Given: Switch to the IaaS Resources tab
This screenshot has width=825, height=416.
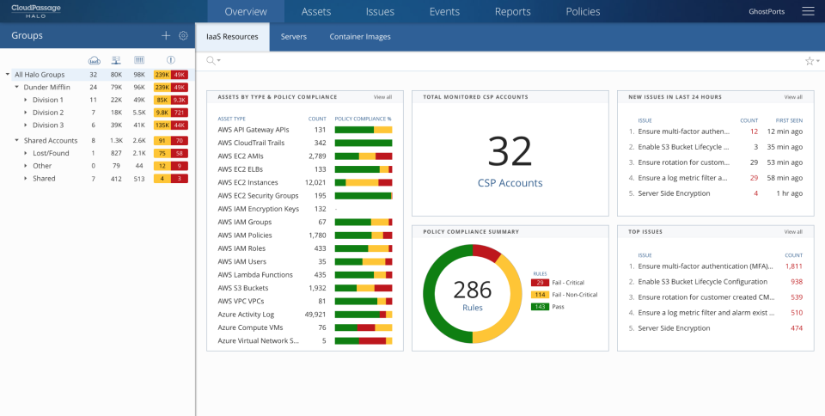Looking at the screenshot, I should point(232,37).
